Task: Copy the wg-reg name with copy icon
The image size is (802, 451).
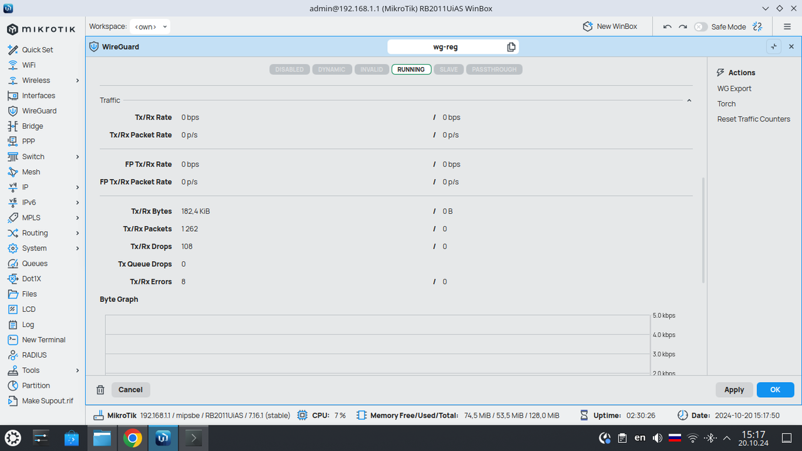Action: tap(511, 47)
